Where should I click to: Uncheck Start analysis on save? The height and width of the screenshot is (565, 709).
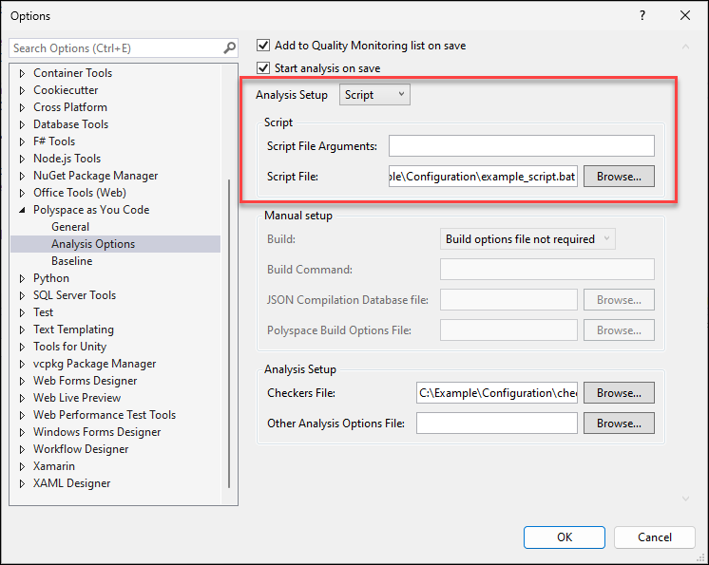(x=264, y=68)
